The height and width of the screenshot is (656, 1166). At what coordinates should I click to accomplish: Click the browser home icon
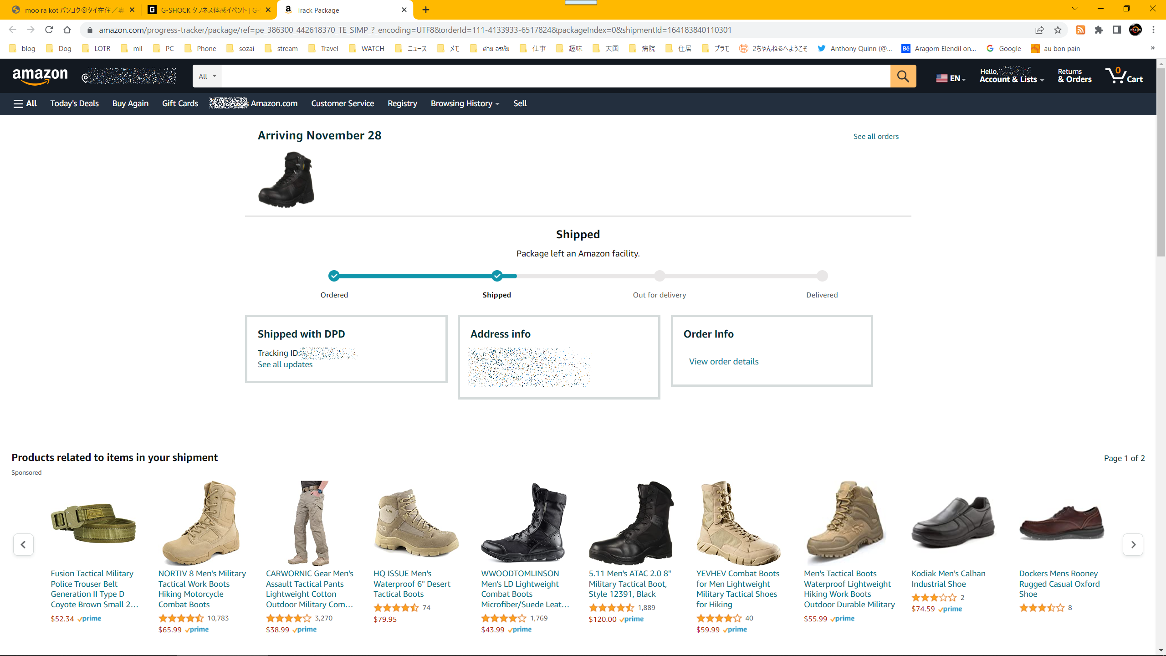(x=67, y=30)
